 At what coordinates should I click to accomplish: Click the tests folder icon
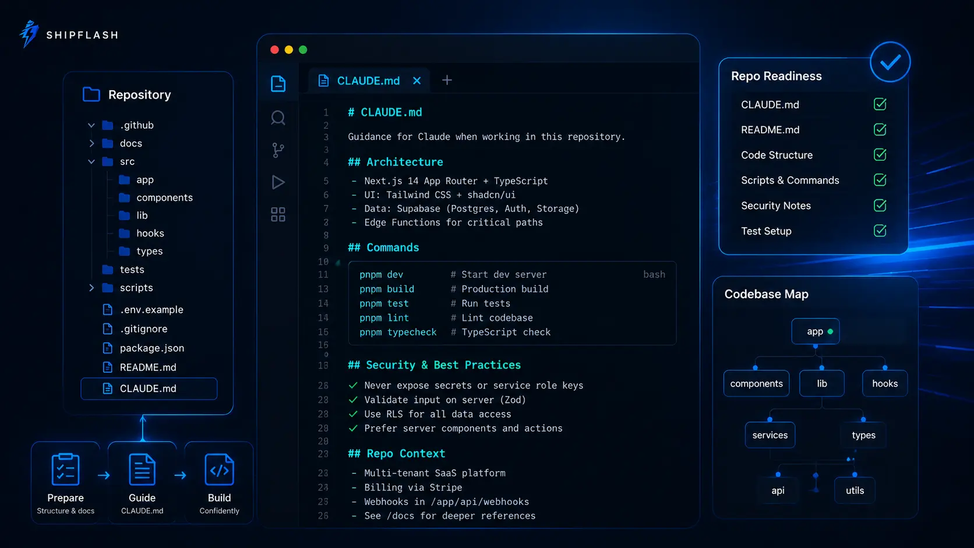pyautogui.click(x=108, y=269)
